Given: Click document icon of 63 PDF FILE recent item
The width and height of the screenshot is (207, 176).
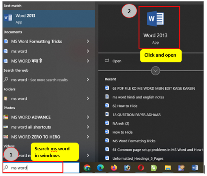Looking at the screenshot, I should tap(107, 88).
